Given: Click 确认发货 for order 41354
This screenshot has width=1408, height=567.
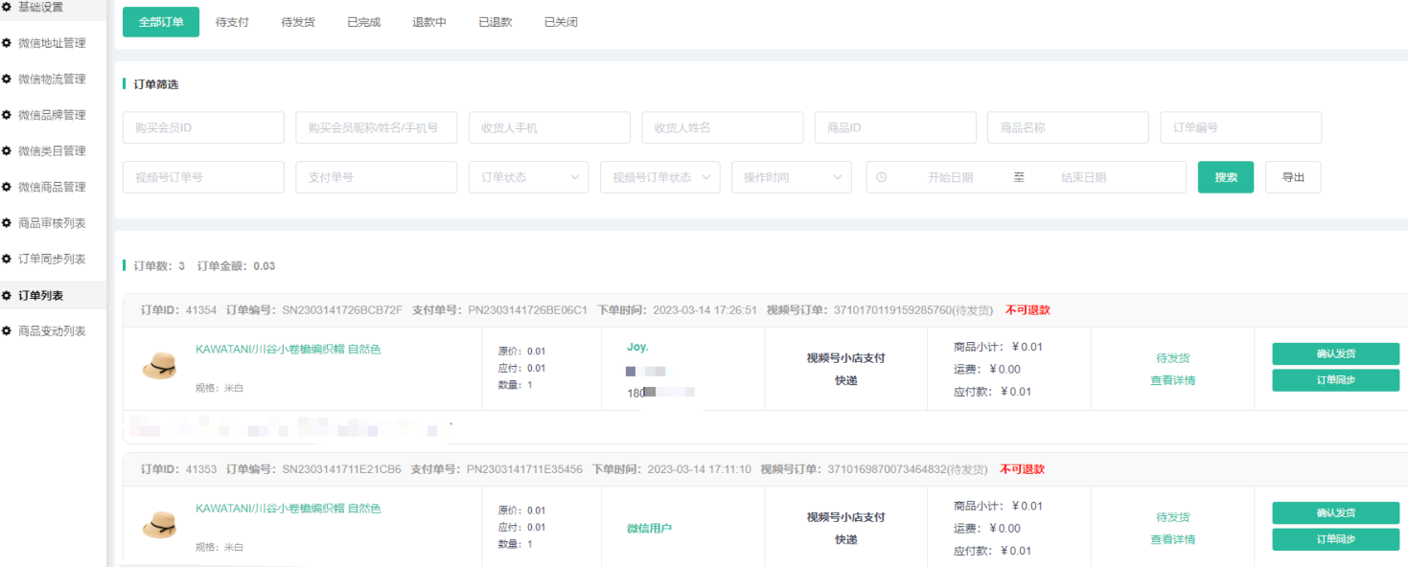Looking at the screenshot, I should [1335, 353].
